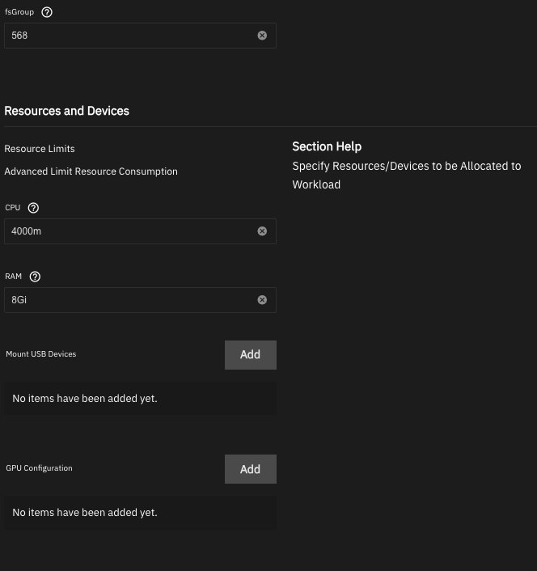This screenshot has width=537, height=571.
Task: Click the Section Help heading
Action: (327, 146)
